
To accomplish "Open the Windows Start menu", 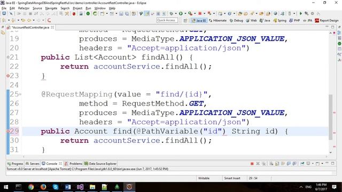I will click(6, 187).
